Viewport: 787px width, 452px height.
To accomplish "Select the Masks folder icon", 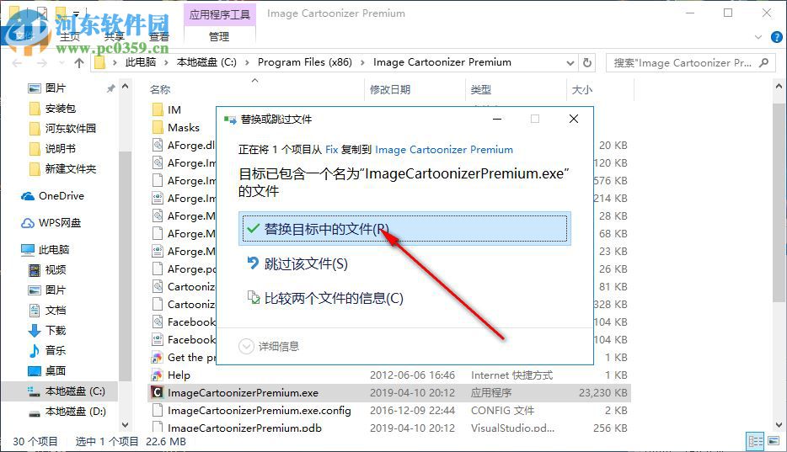I will tap(158, 127).
